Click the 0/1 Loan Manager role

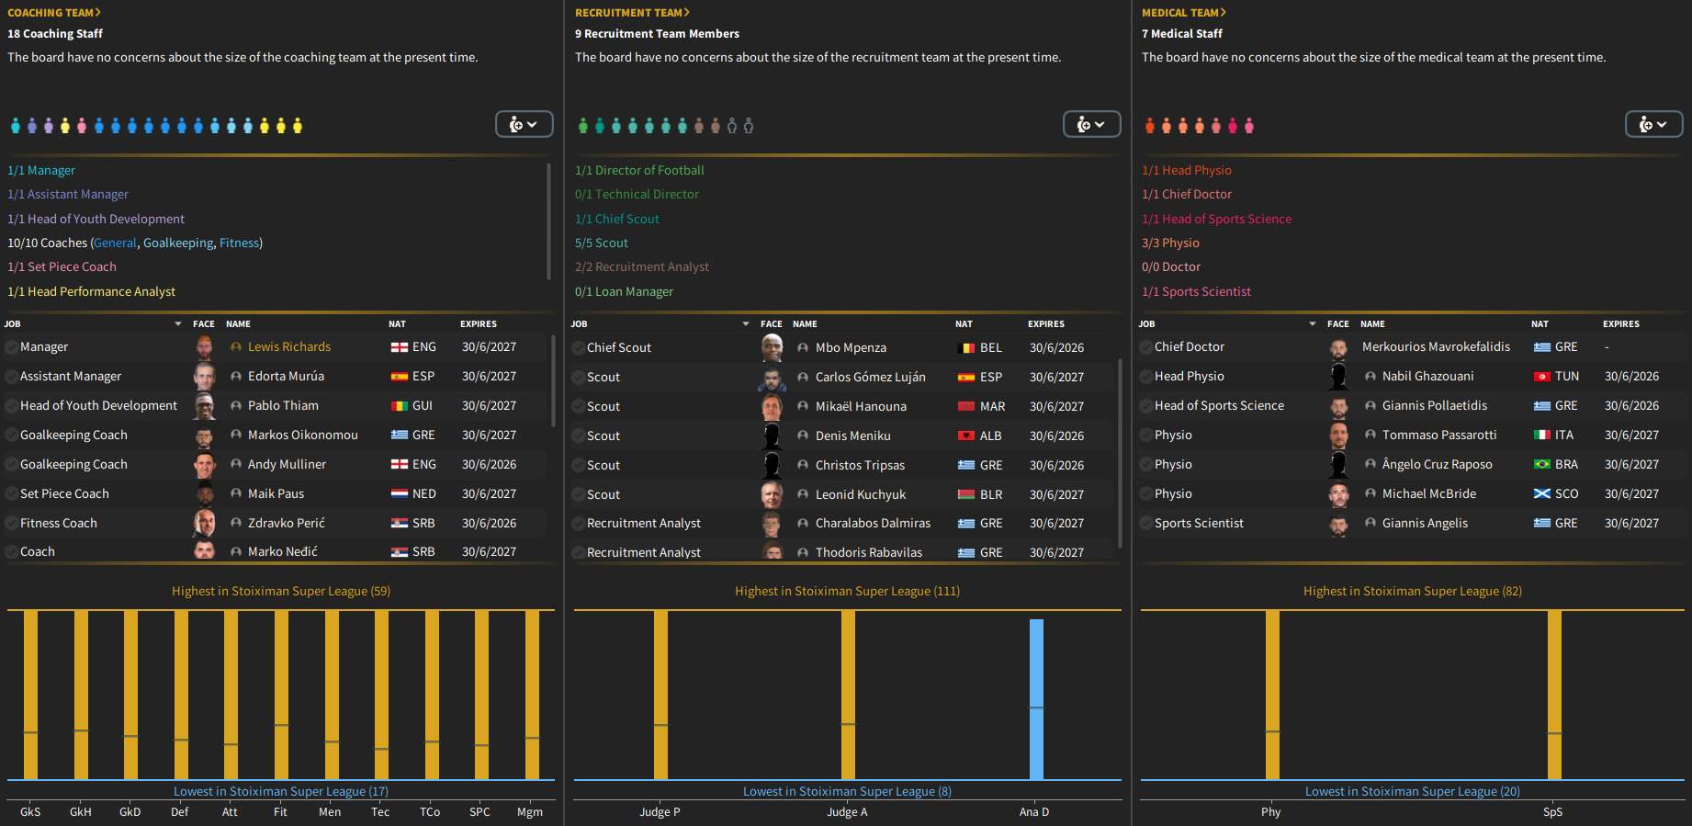click(x=624, y=292)
